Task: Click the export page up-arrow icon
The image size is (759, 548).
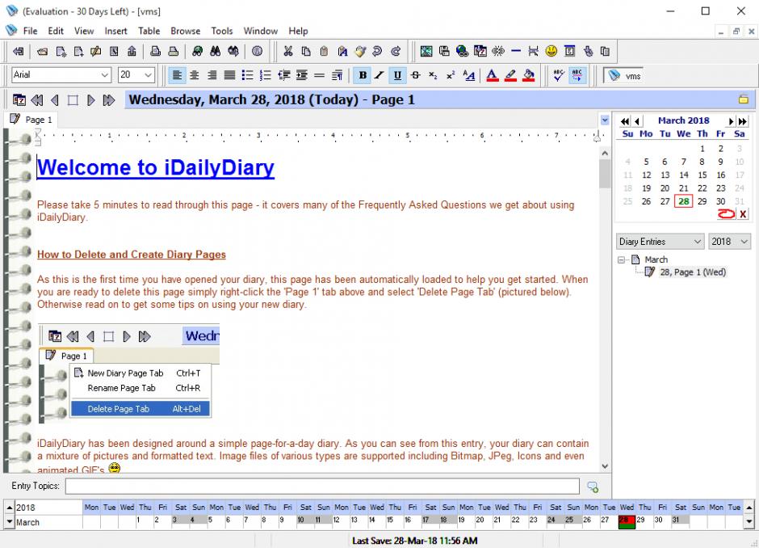Action: pos(132,52)
